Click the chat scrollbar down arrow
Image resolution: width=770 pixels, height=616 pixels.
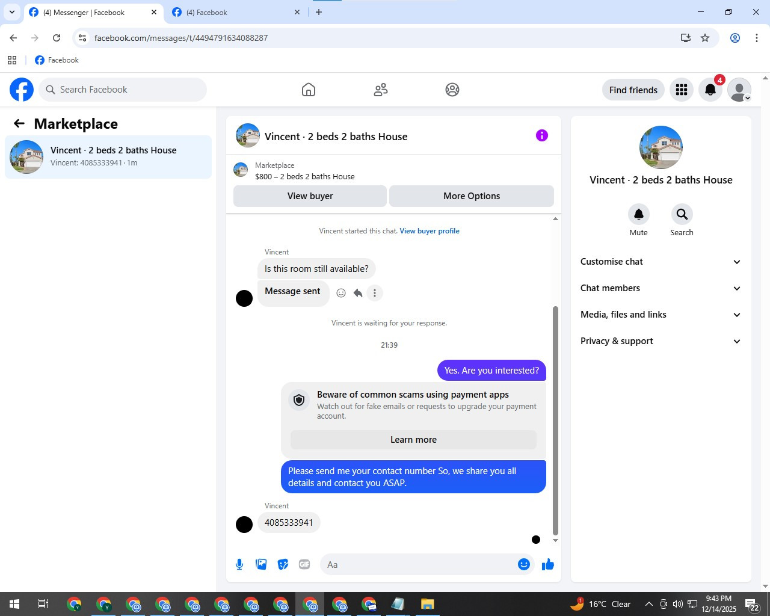(x=555, y=540)
